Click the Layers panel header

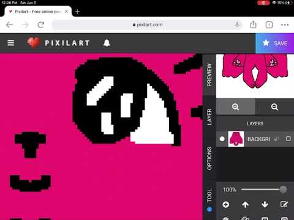pyautogui.click(x=255, y=123)
